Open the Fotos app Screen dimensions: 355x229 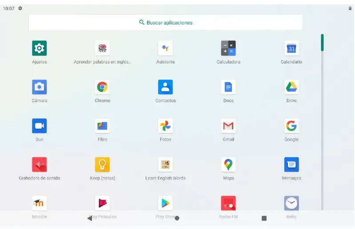(x=165, y=126)
